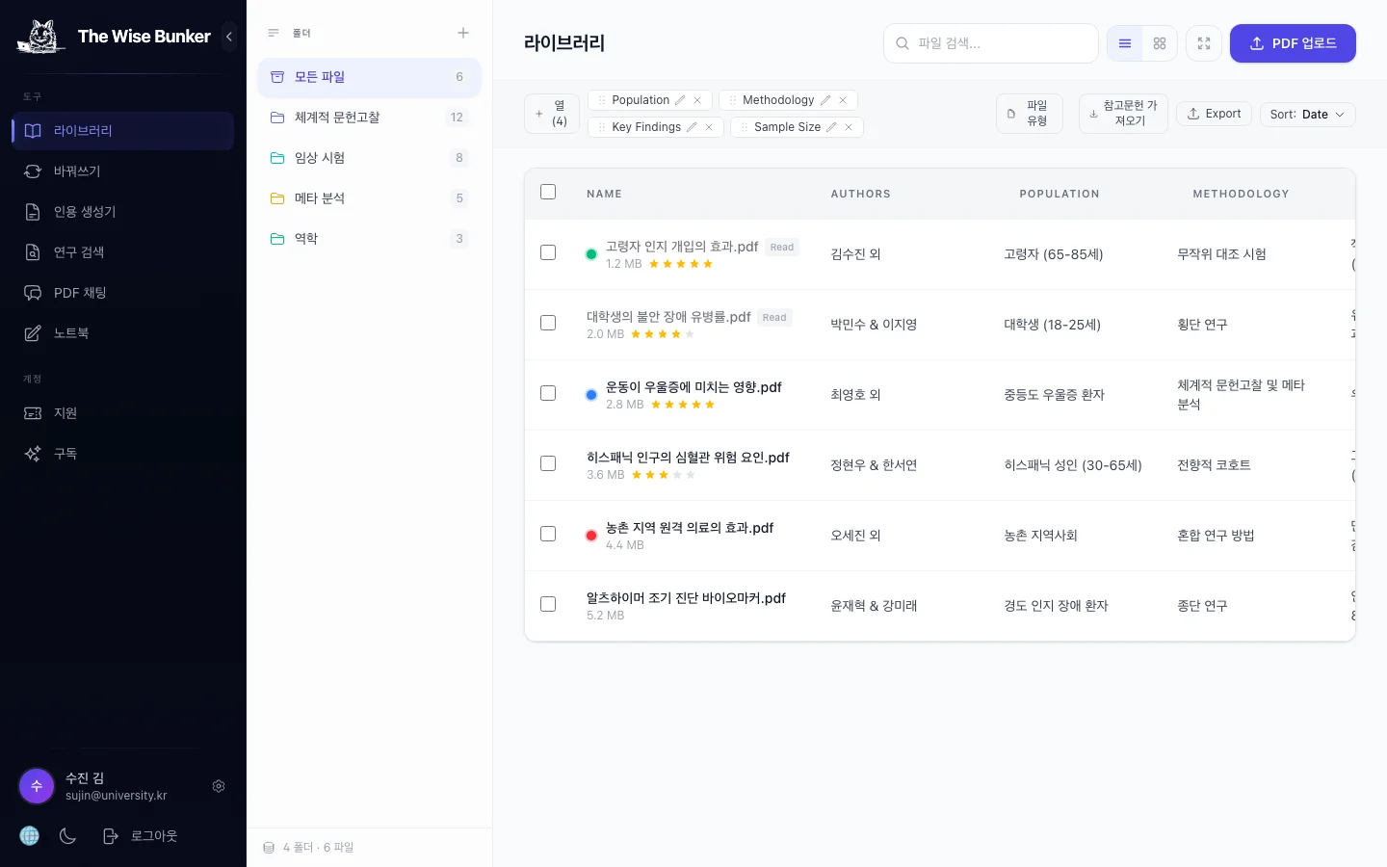Click the Export button
The height and width of the screenshot is (867, 1387).
point(1214,114)
